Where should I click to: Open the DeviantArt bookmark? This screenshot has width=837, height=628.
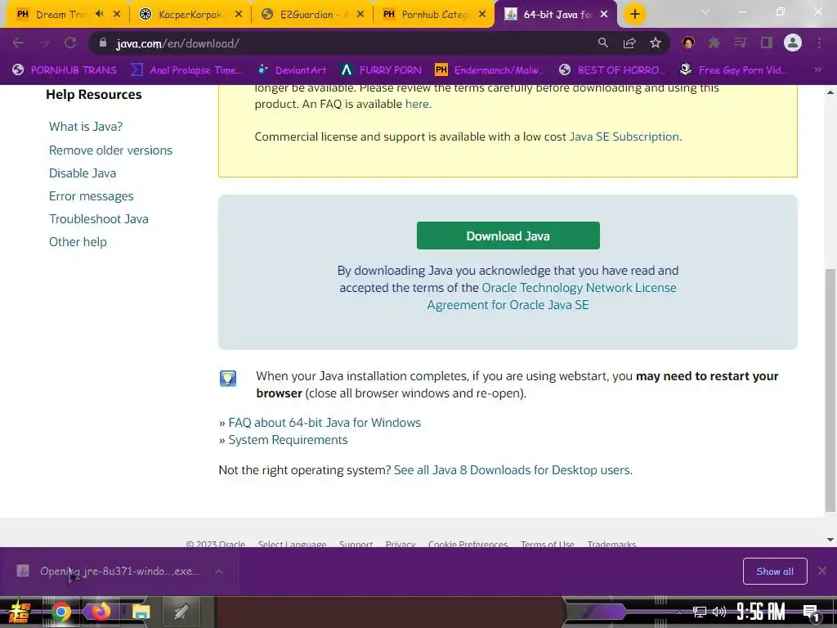coord(292,70)
